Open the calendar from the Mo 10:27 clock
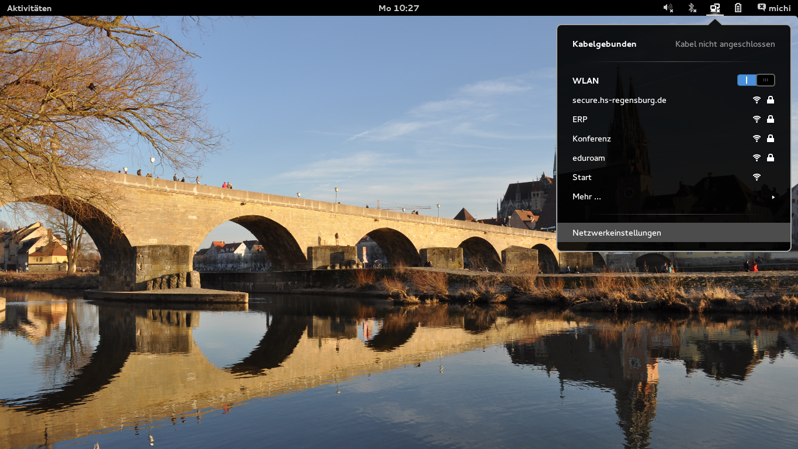 tap(398, 8)
